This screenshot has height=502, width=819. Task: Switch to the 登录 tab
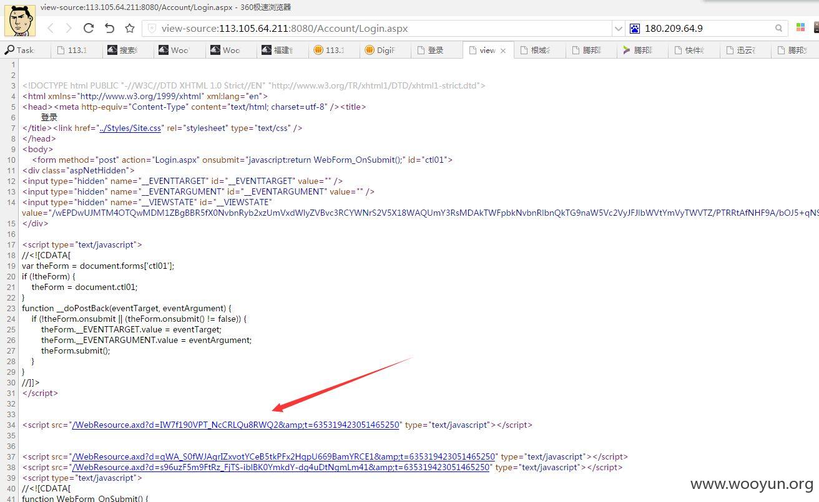tap(436, 50)
